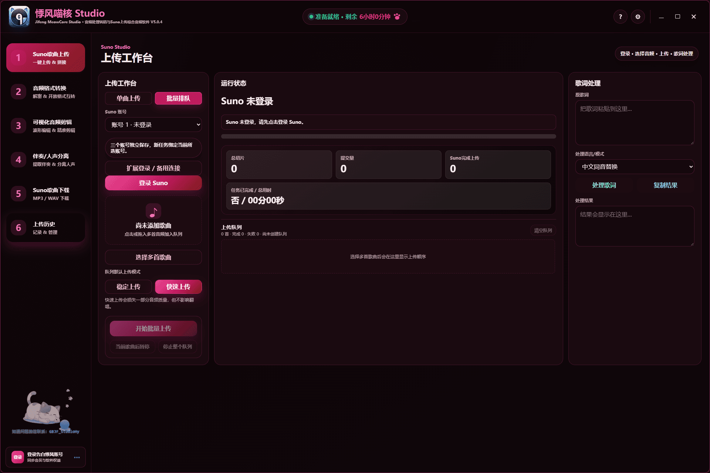This screenshot has height=473, width=710.
Task: Click the pink login avatar badge
Action: pos(18,457)
